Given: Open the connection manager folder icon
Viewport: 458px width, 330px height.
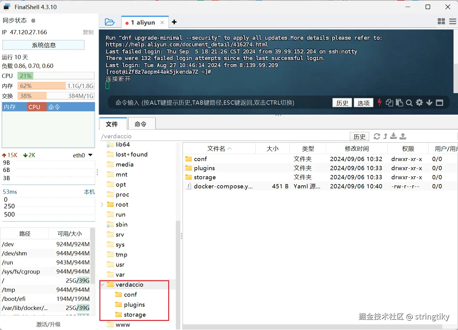Looking at the screenshot, I should point(109,22).
